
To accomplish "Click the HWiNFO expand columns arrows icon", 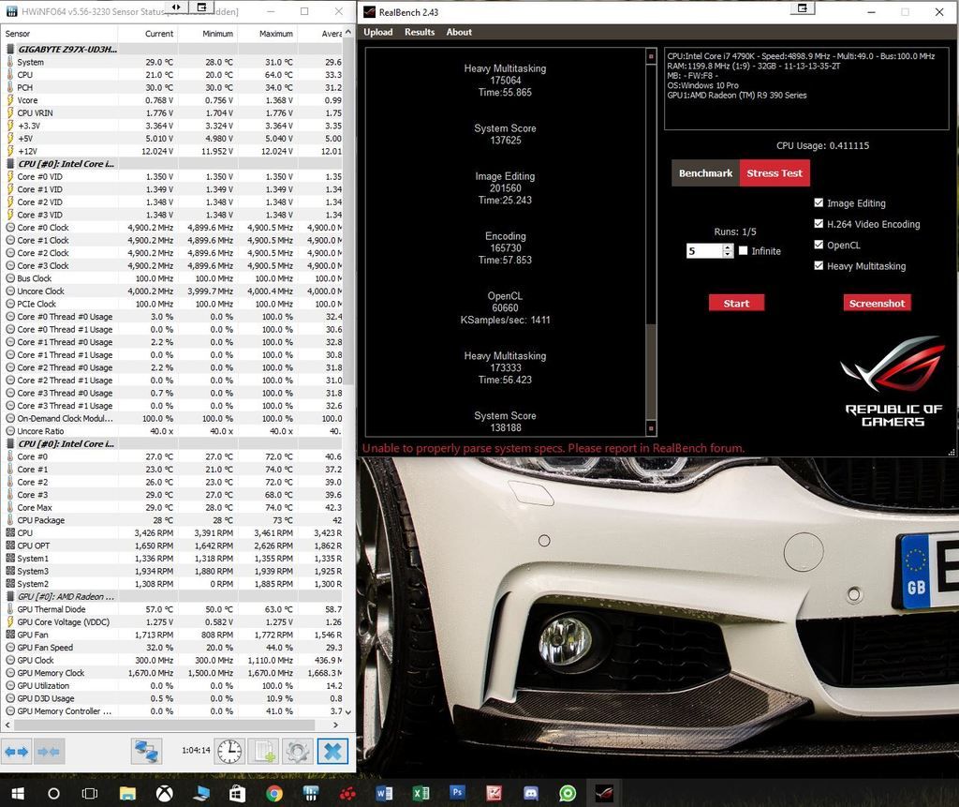I will point(17,751).
